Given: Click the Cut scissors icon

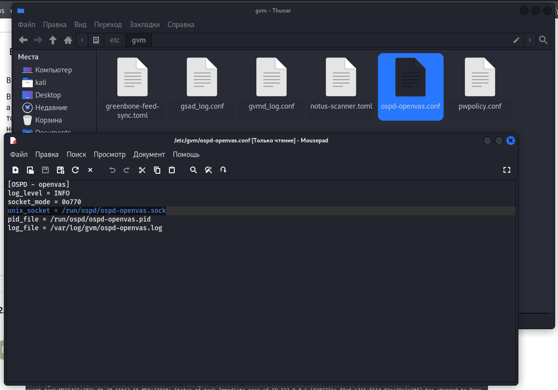Looking at the screenshot, I should click(142, 170).
